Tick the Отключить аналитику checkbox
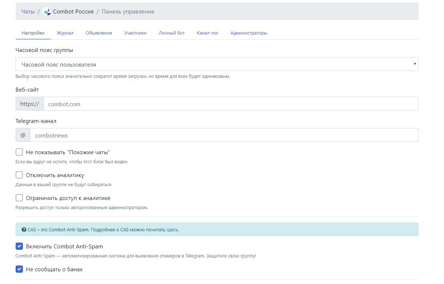 (19, 175)
